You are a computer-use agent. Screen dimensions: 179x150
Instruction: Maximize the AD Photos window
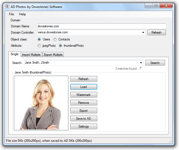156,6
